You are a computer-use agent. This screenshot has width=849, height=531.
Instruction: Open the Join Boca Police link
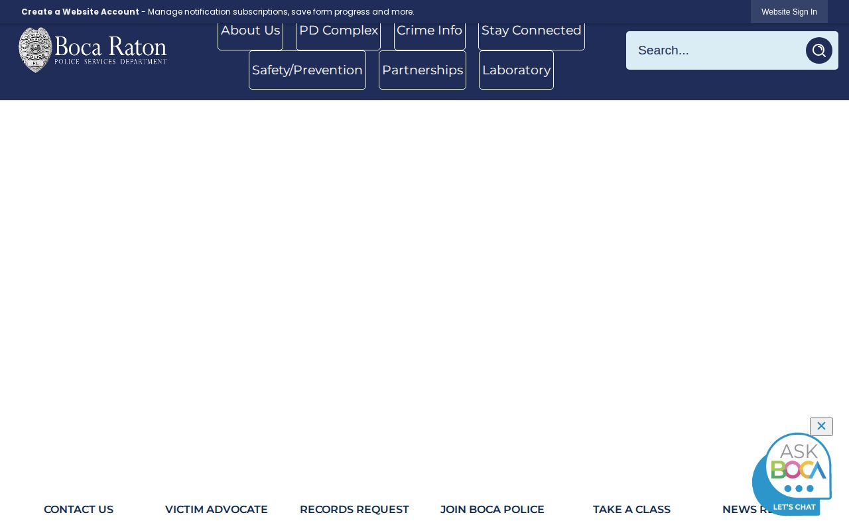(x=492, y=510)
